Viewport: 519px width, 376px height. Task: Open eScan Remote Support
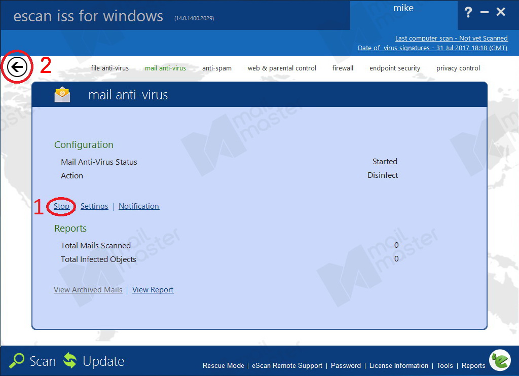(287, 366)
